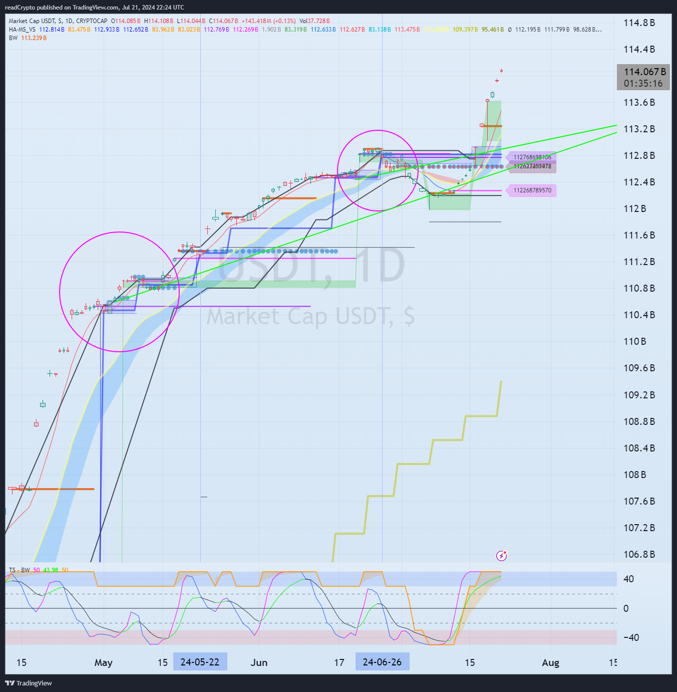Screen dimensions: 677x692
Task: Click the 108.8 B price axis label
Action: click(x=639, y=421)
